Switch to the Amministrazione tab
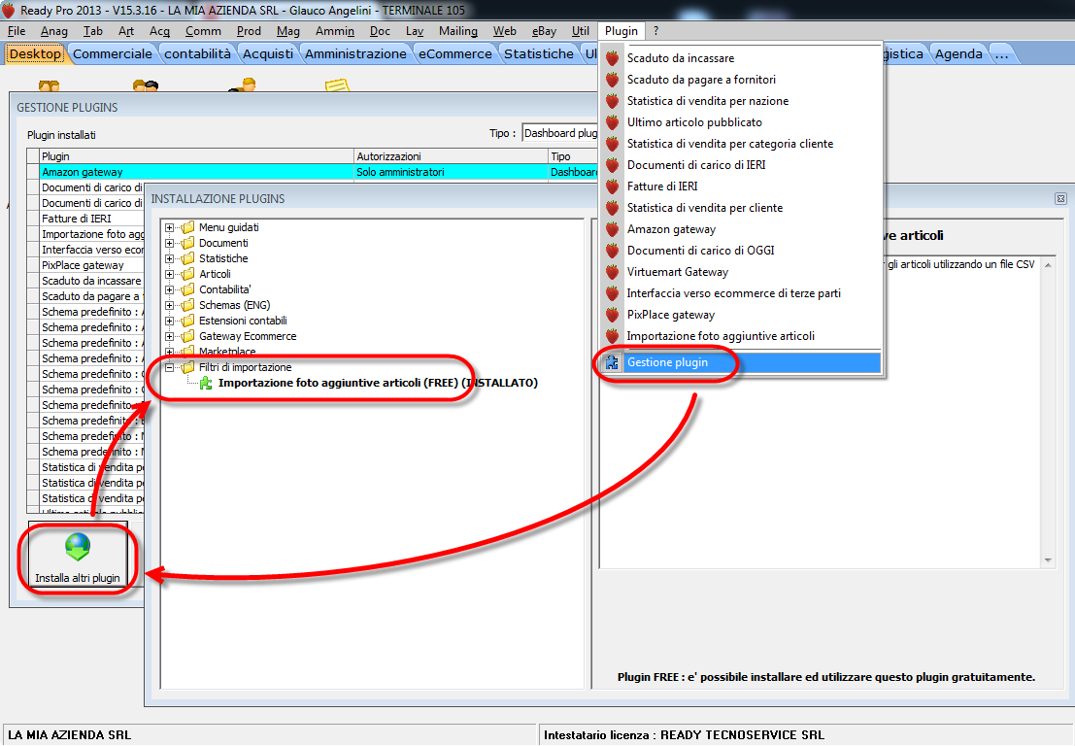The height and width of the screenshot is (746, 1075). (355, 53)
